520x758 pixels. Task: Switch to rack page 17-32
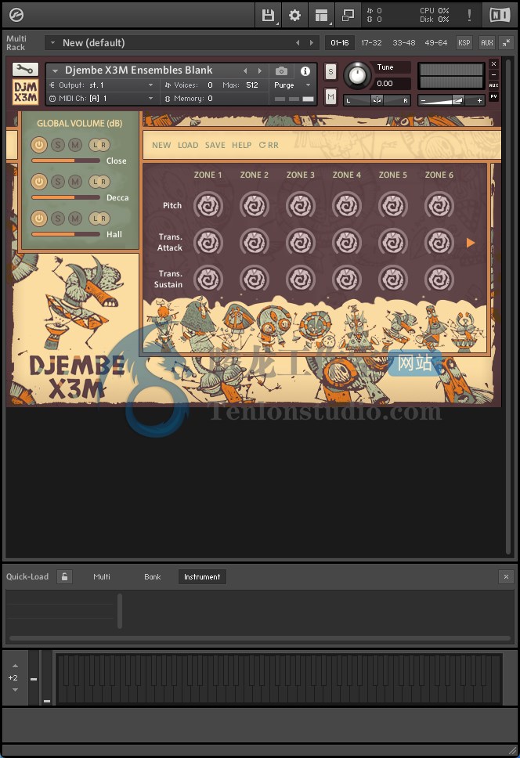point(371,42)
